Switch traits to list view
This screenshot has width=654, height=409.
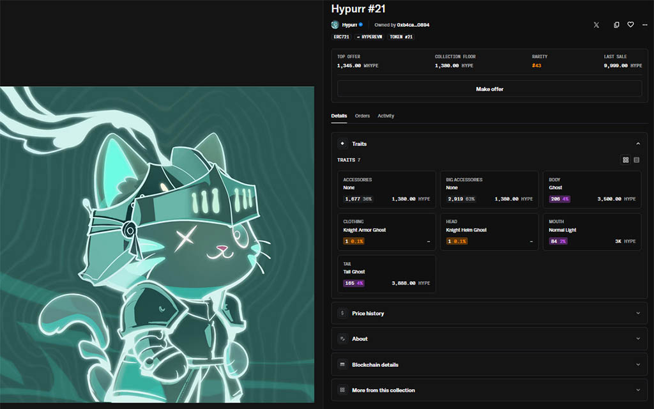[637, 160]
